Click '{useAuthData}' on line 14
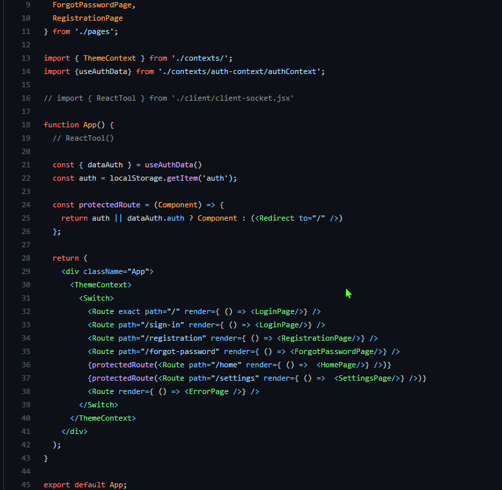502x490 pixels. (103, 72)
